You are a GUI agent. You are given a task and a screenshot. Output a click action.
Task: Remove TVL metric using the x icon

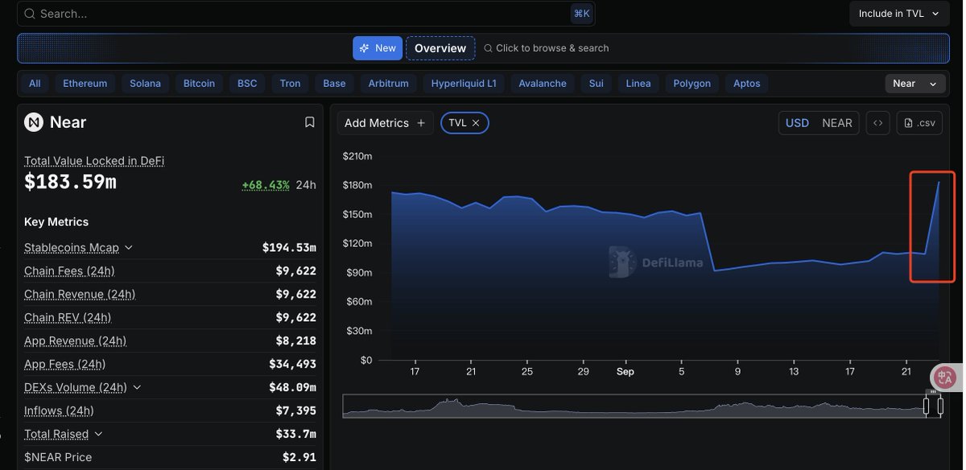click(x=476, y=123)
